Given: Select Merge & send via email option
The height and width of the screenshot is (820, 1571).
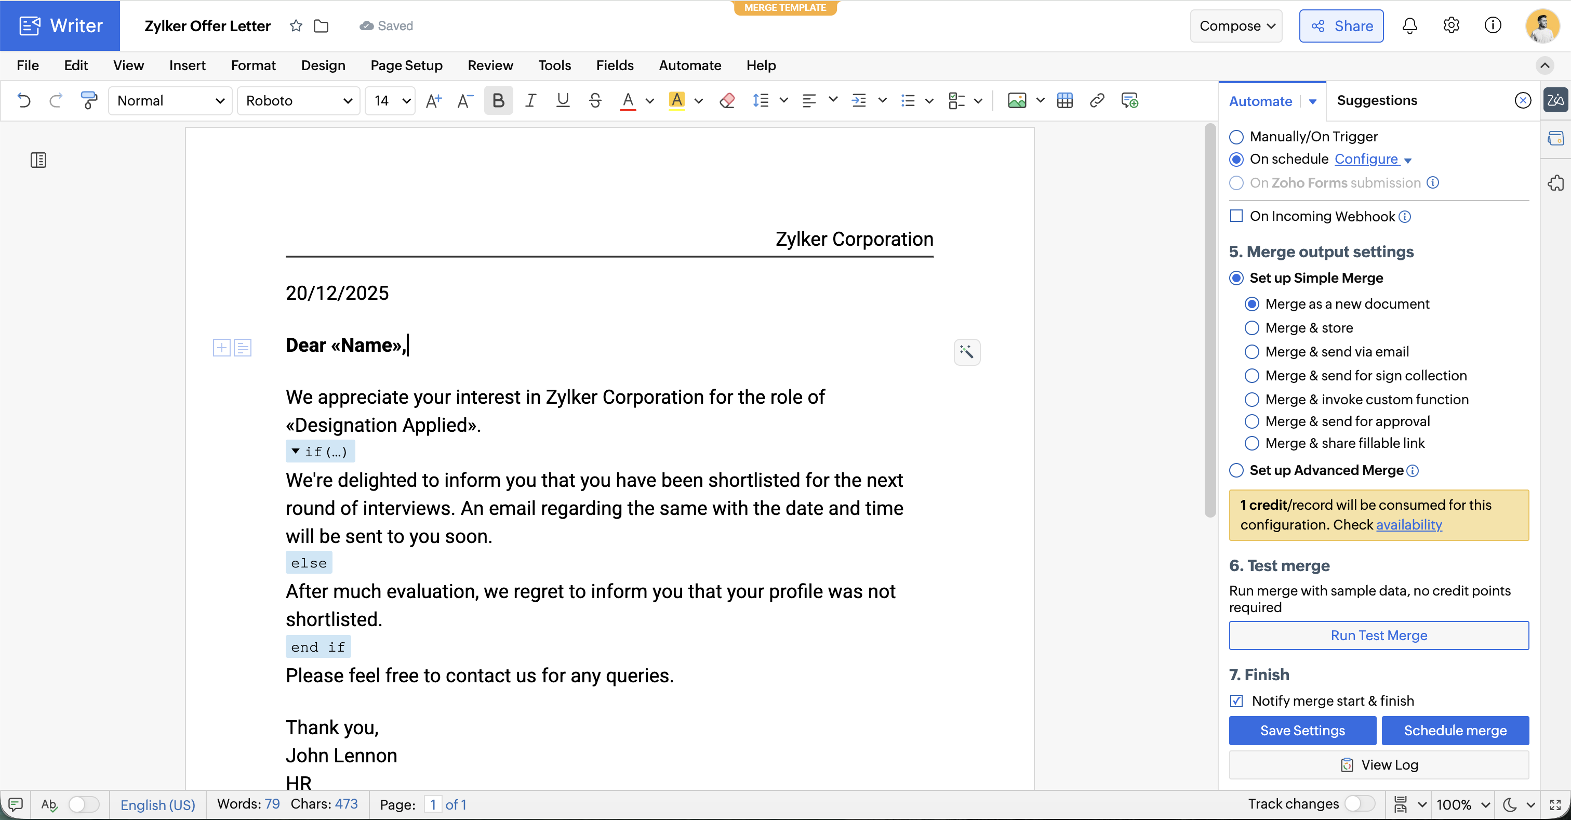Looking at the screenshot, I should pyautogui.click(x=1252, y=351).
